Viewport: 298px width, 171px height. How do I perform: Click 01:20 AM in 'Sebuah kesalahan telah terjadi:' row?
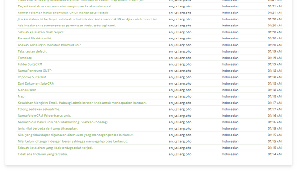(275, 32)
